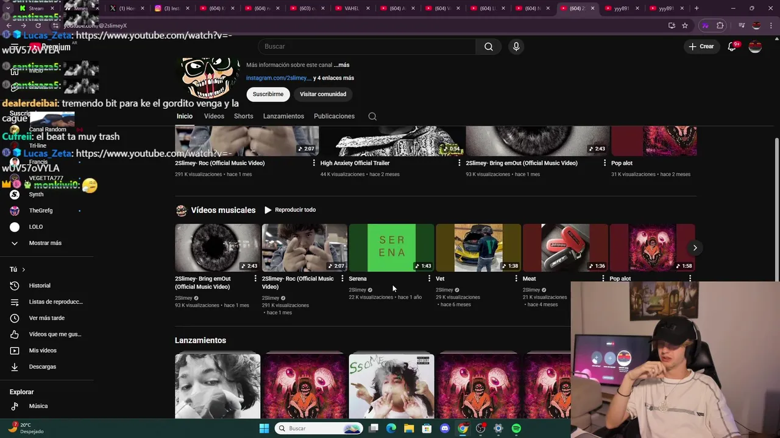This screenshot has width=780, height=438.
Task: Open Spotify from the taskbar
Action: click(x=516, y=428)
